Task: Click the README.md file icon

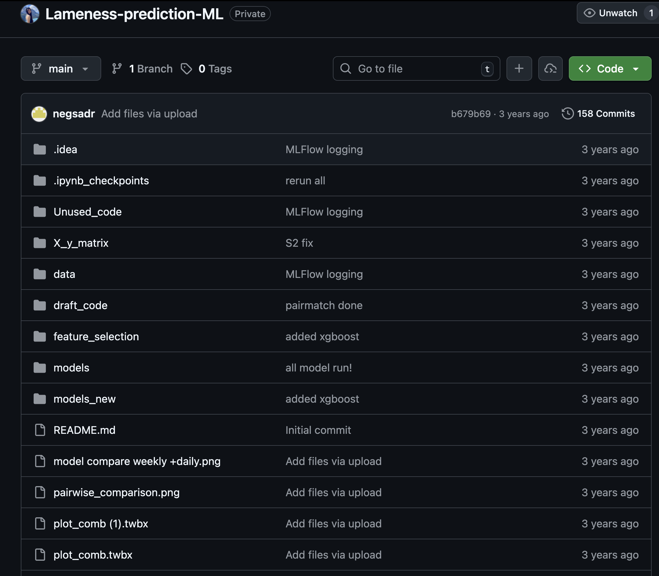Action: pos(40,430)
